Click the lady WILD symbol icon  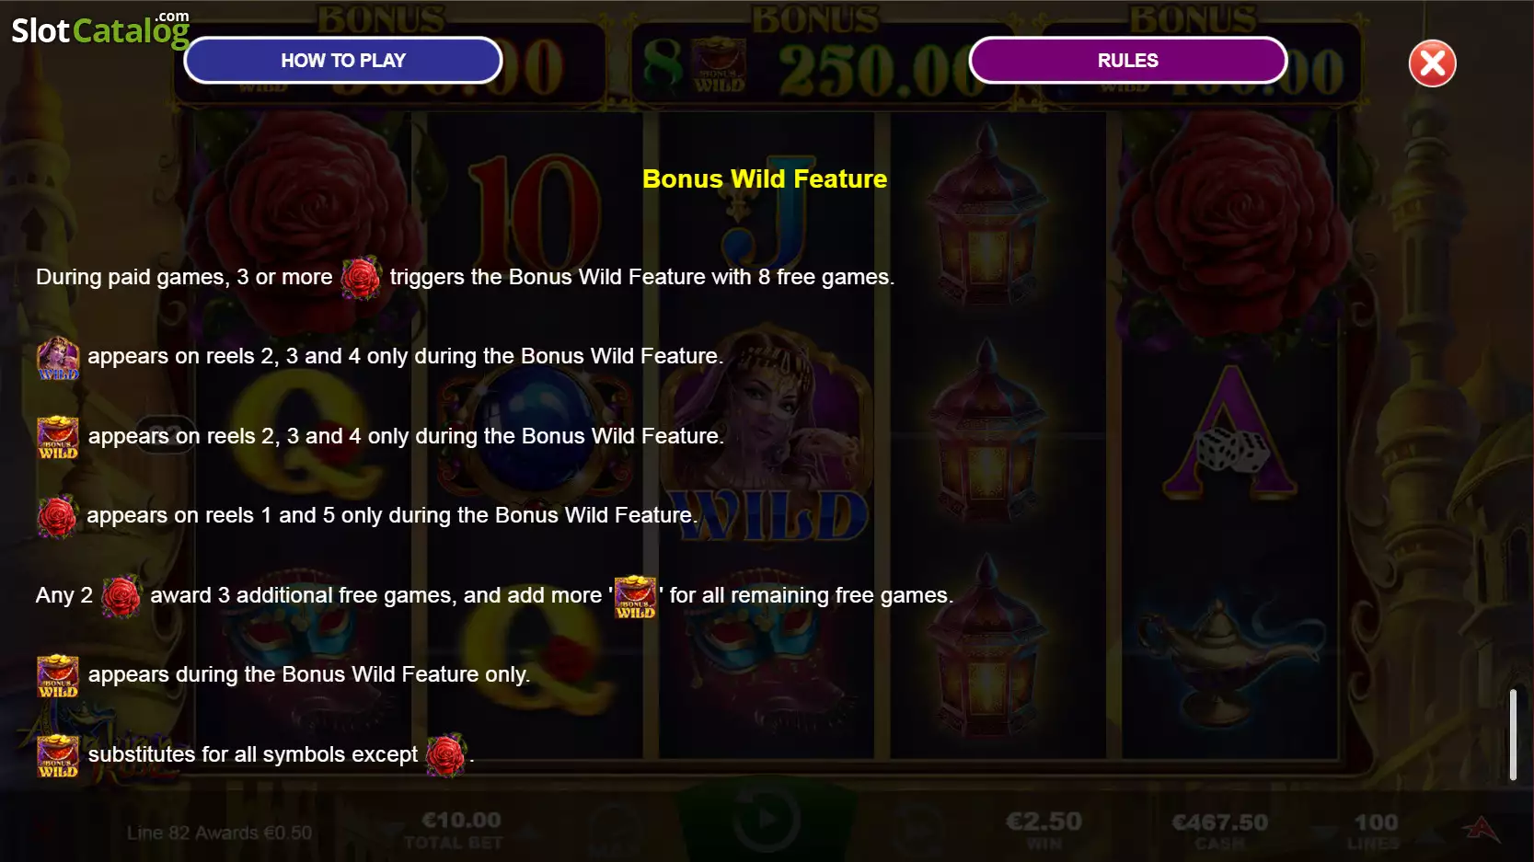coord(57,358)
